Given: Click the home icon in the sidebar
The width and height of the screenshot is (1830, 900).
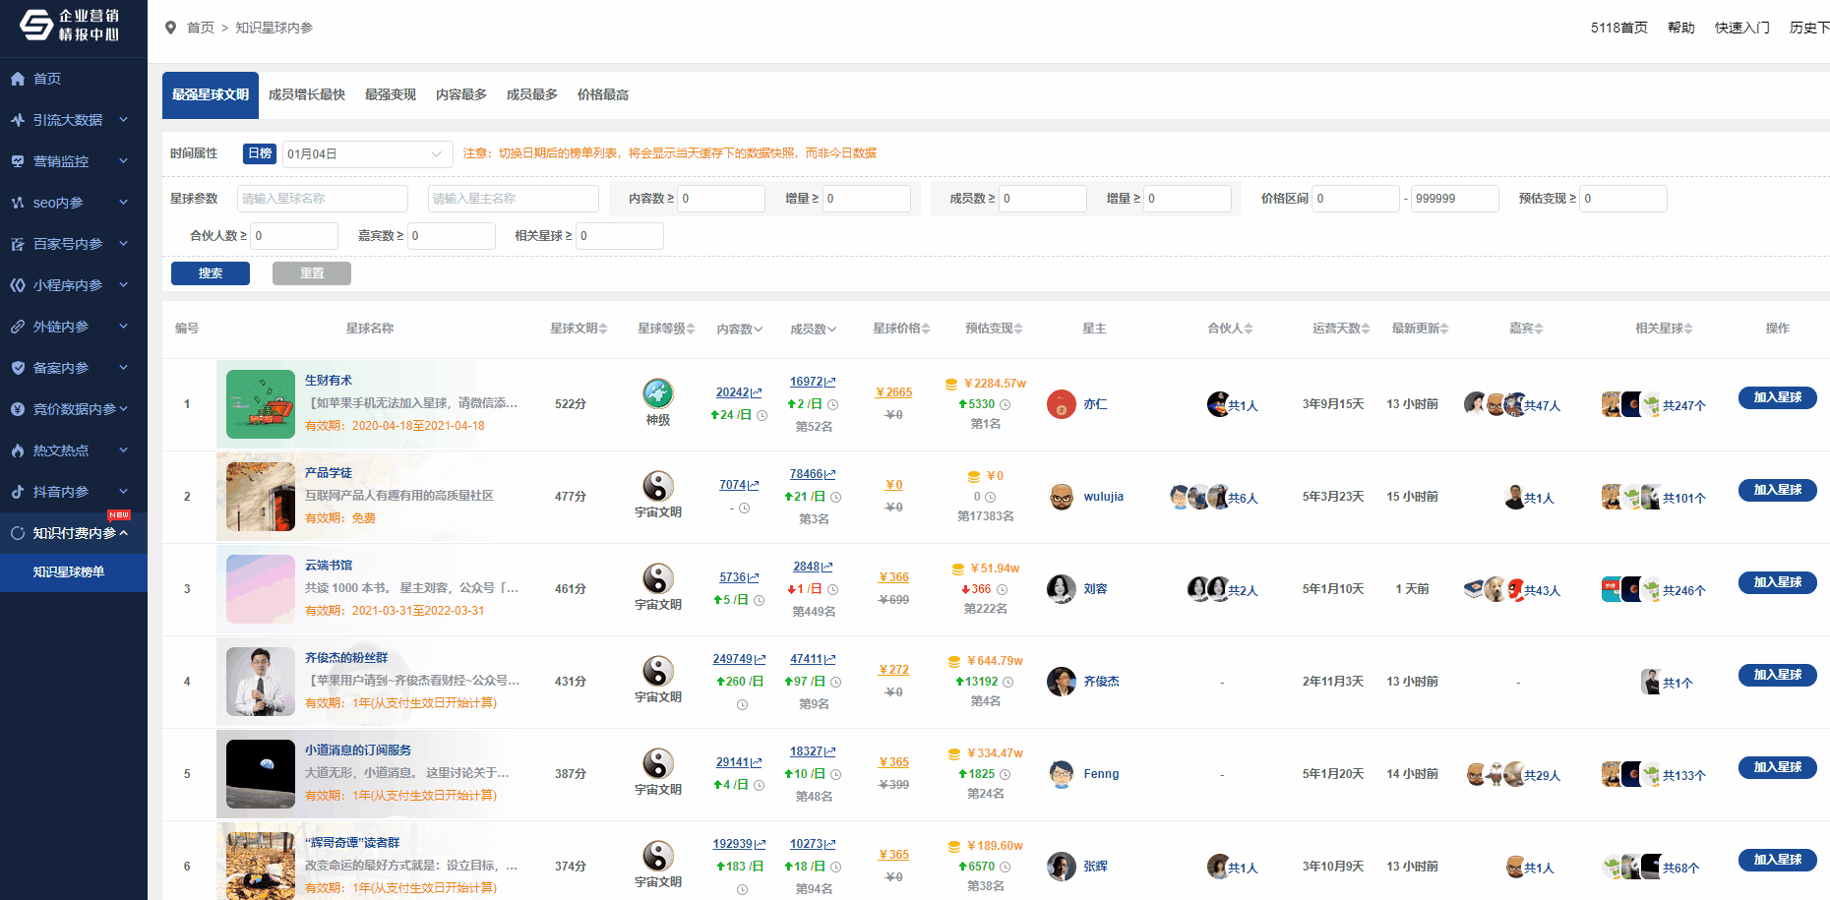Looking at the screenshot, I should pos(18,79).
